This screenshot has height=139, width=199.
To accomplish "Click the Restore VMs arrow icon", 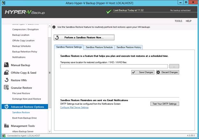I will (x=6, y=80).
